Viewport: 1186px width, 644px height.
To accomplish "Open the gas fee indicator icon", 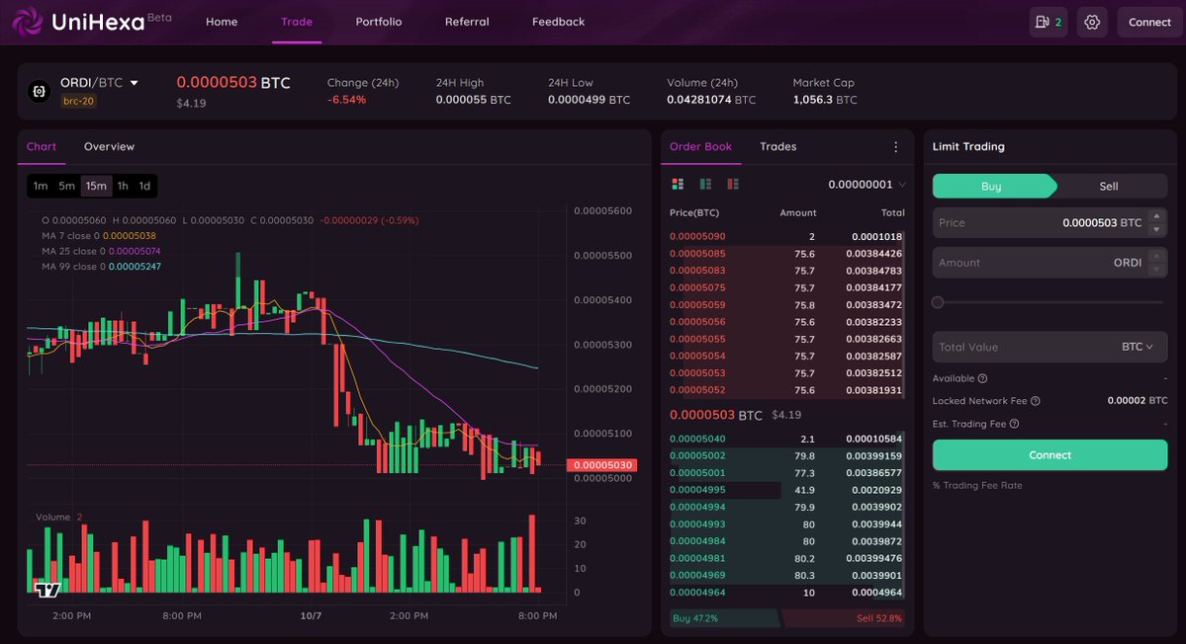I will click(x=1048, y=22).
